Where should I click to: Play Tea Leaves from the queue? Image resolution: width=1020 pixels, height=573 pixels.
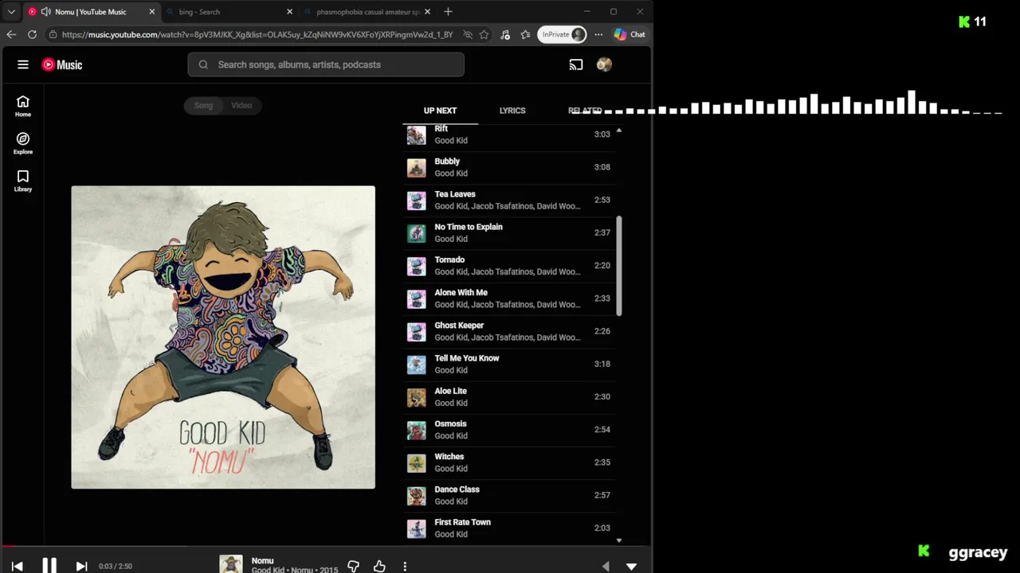point(508,200)
